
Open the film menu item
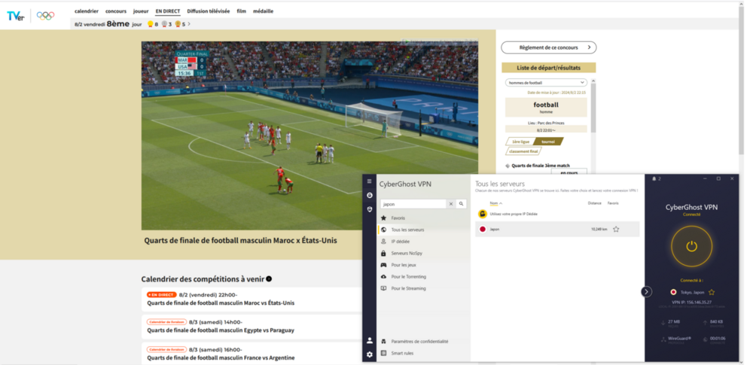(242, 11)
